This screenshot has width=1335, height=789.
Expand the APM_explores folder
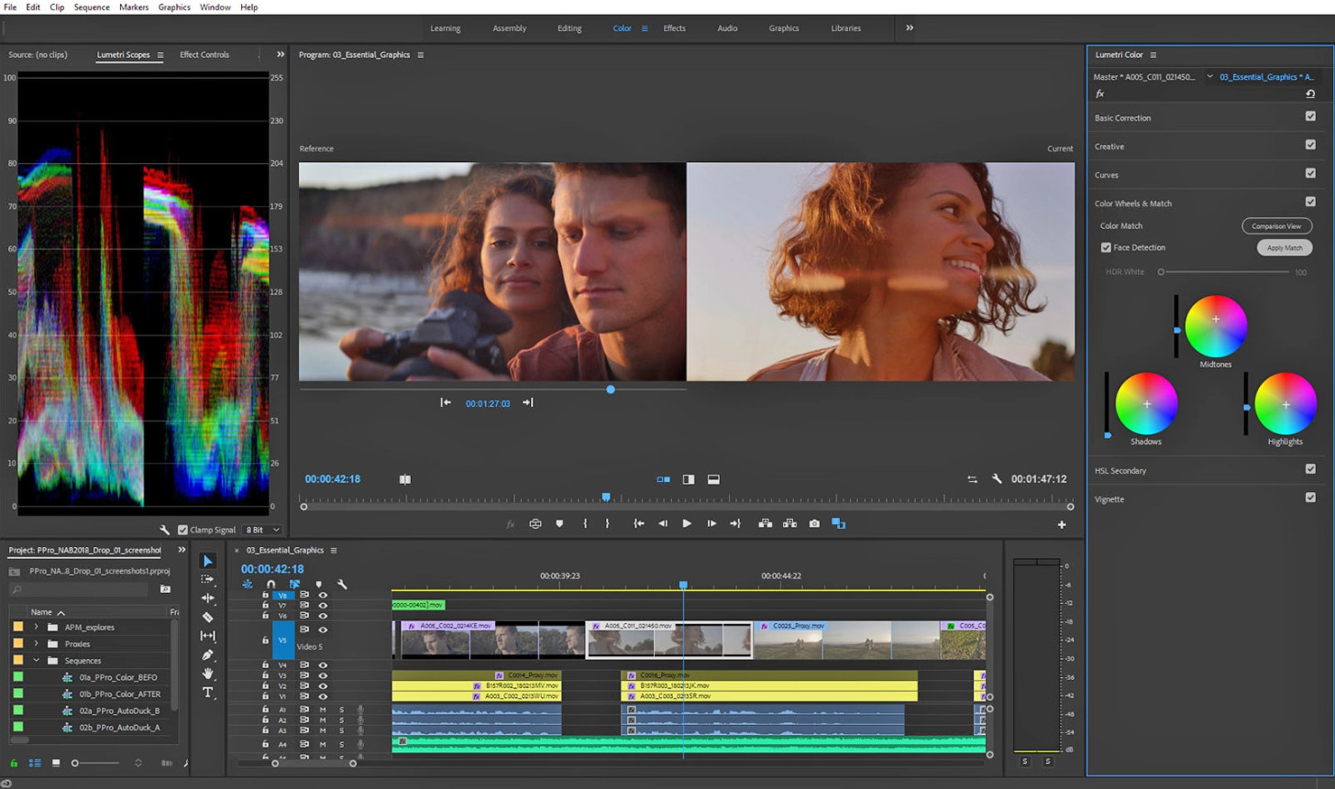click(x=36, y=627)
